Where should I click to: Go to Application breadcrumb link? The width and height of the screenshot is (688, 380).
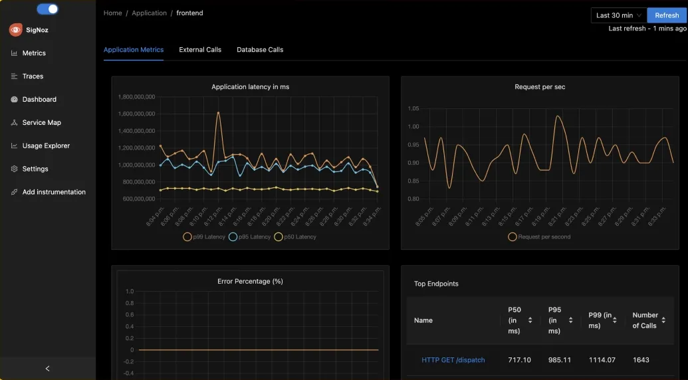(149, 13)
